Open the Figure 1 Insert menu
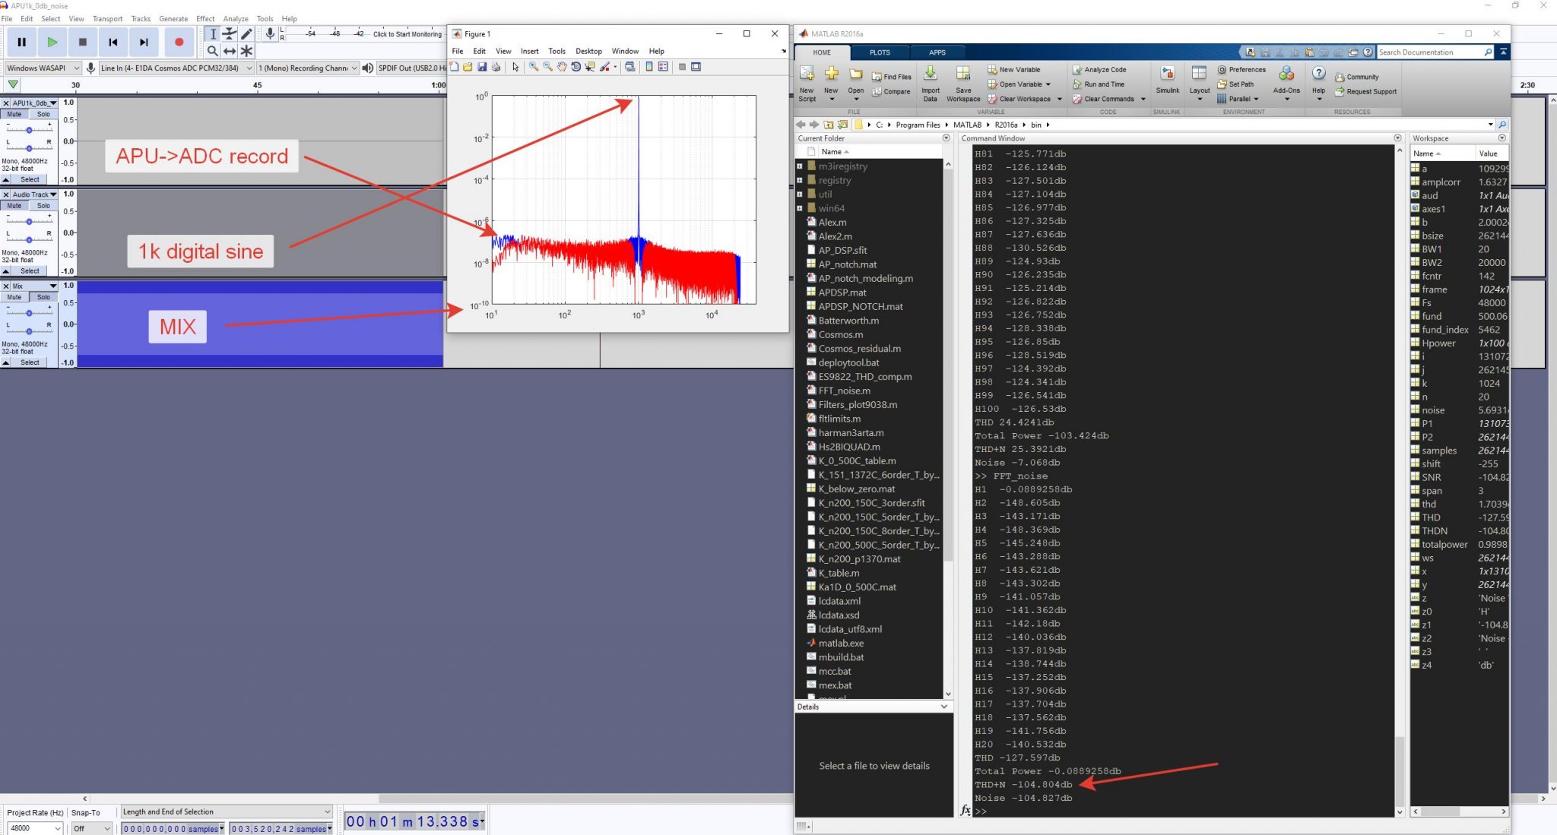 coord(530,51)
